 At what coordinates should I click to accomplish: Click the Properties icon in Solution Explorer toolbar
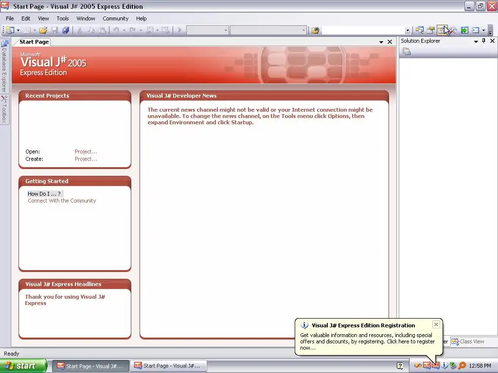407,51
